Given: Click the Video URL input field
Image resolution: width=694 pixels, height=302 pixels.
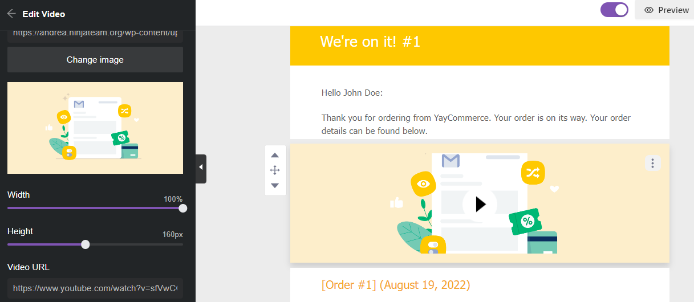Looking at the screenshot, I should tap(95, 288).
